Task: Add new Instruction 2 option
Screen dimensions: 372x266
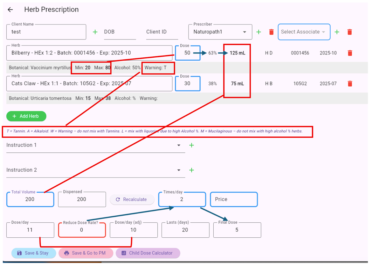Action: coord(192,170)
